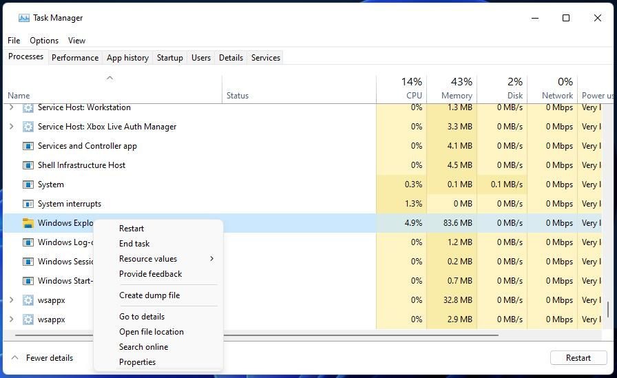Click the 4.9% CPU value cell
The image size is (617, 378).
401,223
